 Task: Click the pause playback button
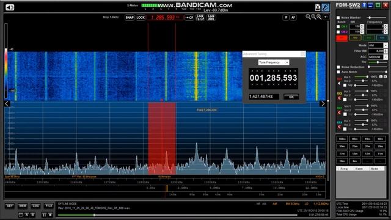[x=44, y=215]
